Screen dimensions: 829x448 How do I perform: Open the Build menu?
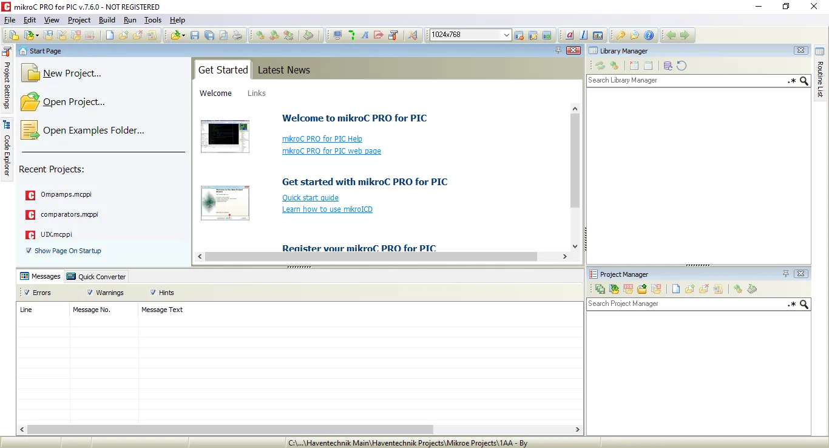click(107, 20)
